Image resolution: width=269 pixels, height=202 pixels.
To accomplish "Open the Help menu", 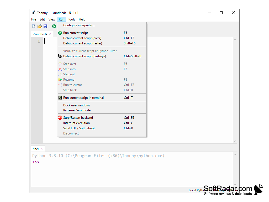I will click(x=82, y=19).
